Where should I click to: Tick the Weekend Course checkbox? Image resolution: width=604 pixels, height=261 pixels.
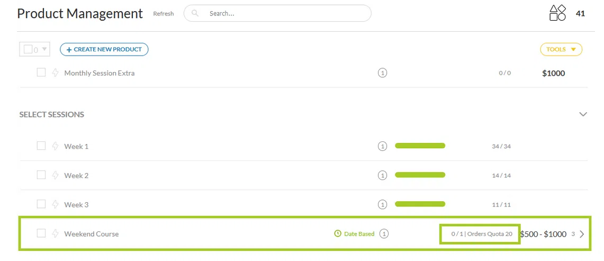pos(41,233)
